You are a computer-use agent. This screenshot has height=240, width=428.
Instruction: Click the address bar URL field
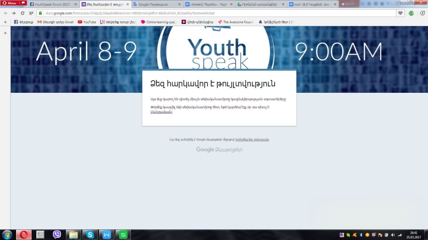214,13
